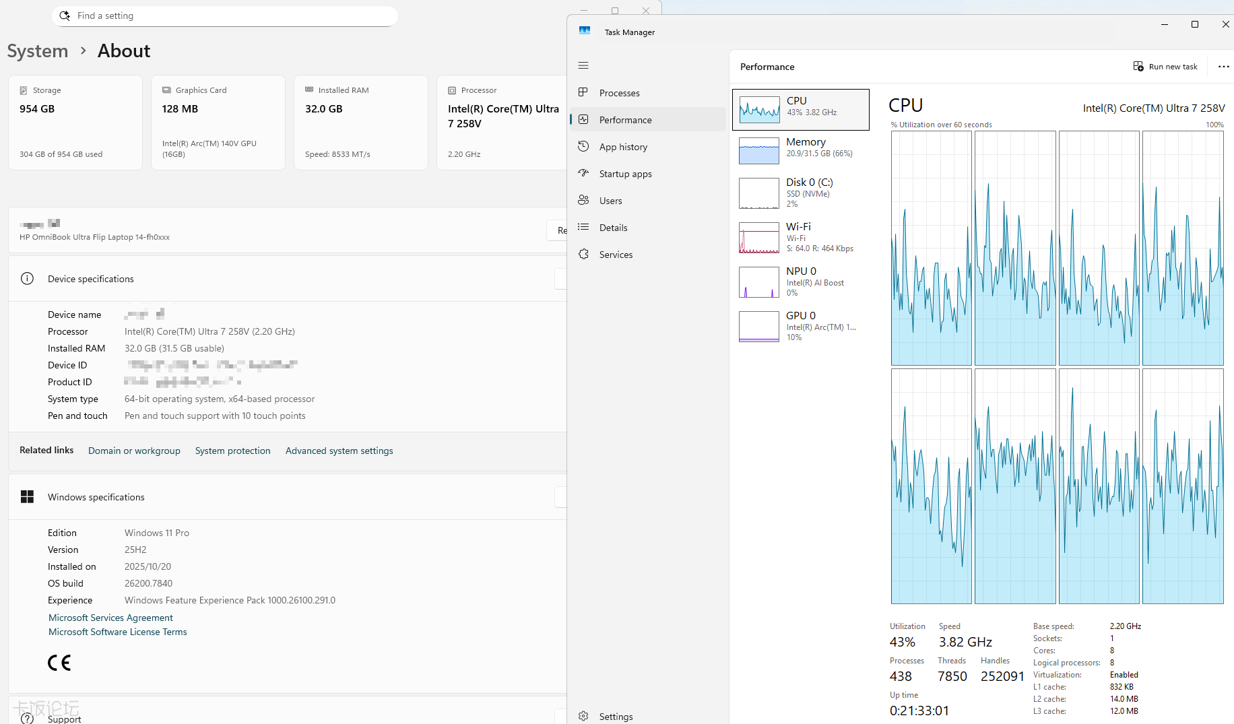Select Disk 0 (C:) performance item
This screenshot has width=1234, height=724.
point(800,193)
